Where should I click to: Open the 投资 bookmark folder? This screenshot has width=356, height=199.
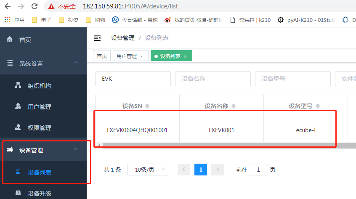tap(69, 20)
